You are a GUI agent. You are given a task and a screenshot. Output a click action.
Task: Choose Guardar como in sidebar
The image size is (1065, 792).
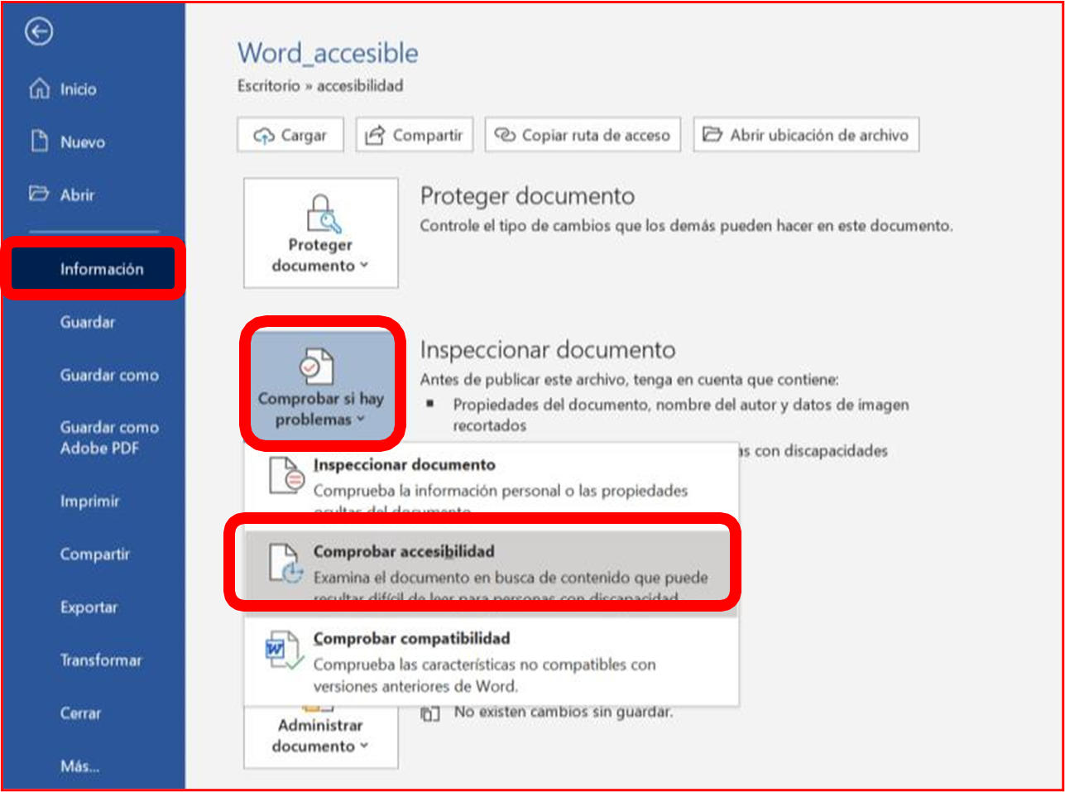pos(109,375)
